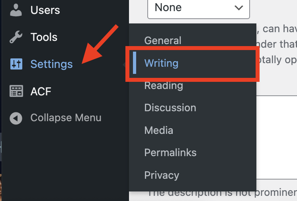Open Media in the Settings submenu
The width and height of the screenshot is (297, 201).
pos(158,130)
